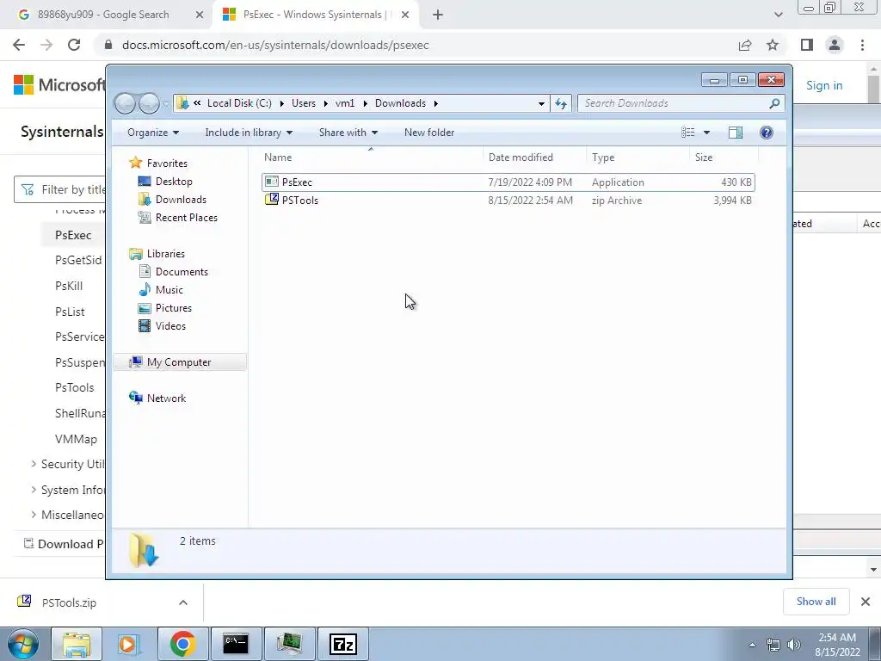Show the preview pane
881x661 pixels.
pos(736,133)
